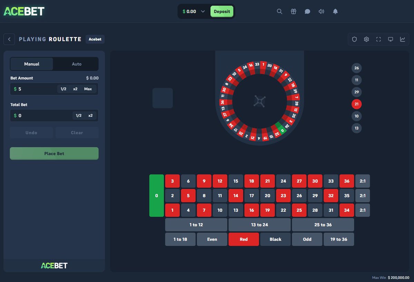Screen dimensions: 414x282
Task: Click red history result 21
Action: click(x=356, y=104)
